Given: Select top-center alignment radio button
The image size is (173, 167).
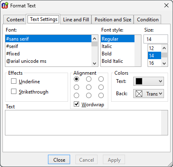Looking at the screenshot, I should pyautogui.click(x=89, y=79).
